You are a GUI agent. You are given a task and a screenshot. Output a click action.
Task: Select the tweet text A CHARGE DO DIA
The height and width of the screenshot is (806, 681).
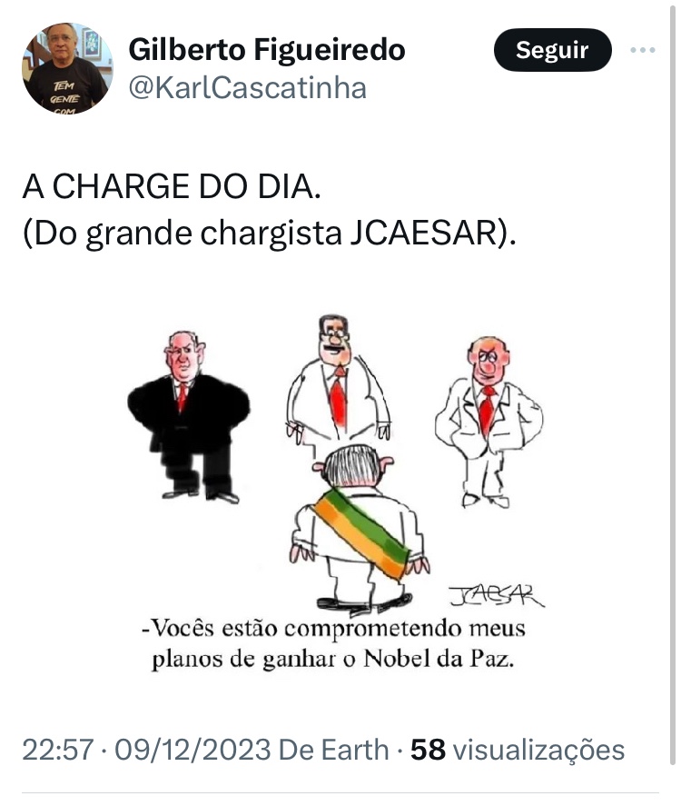(x=172, y=186)
